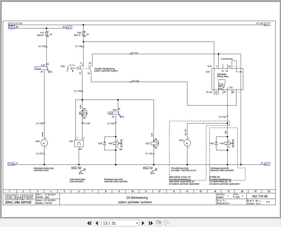Select the 11:20 reference at bottom left

coord(10,164)
